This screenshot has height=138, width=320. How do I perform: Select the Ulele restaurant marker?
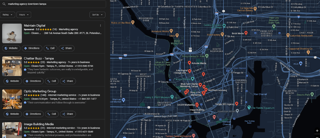[x=177, y=35]
